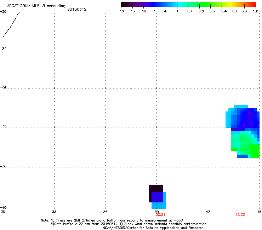
Task: Click the -32 latitude axis label
Action: tap(3, 49)
